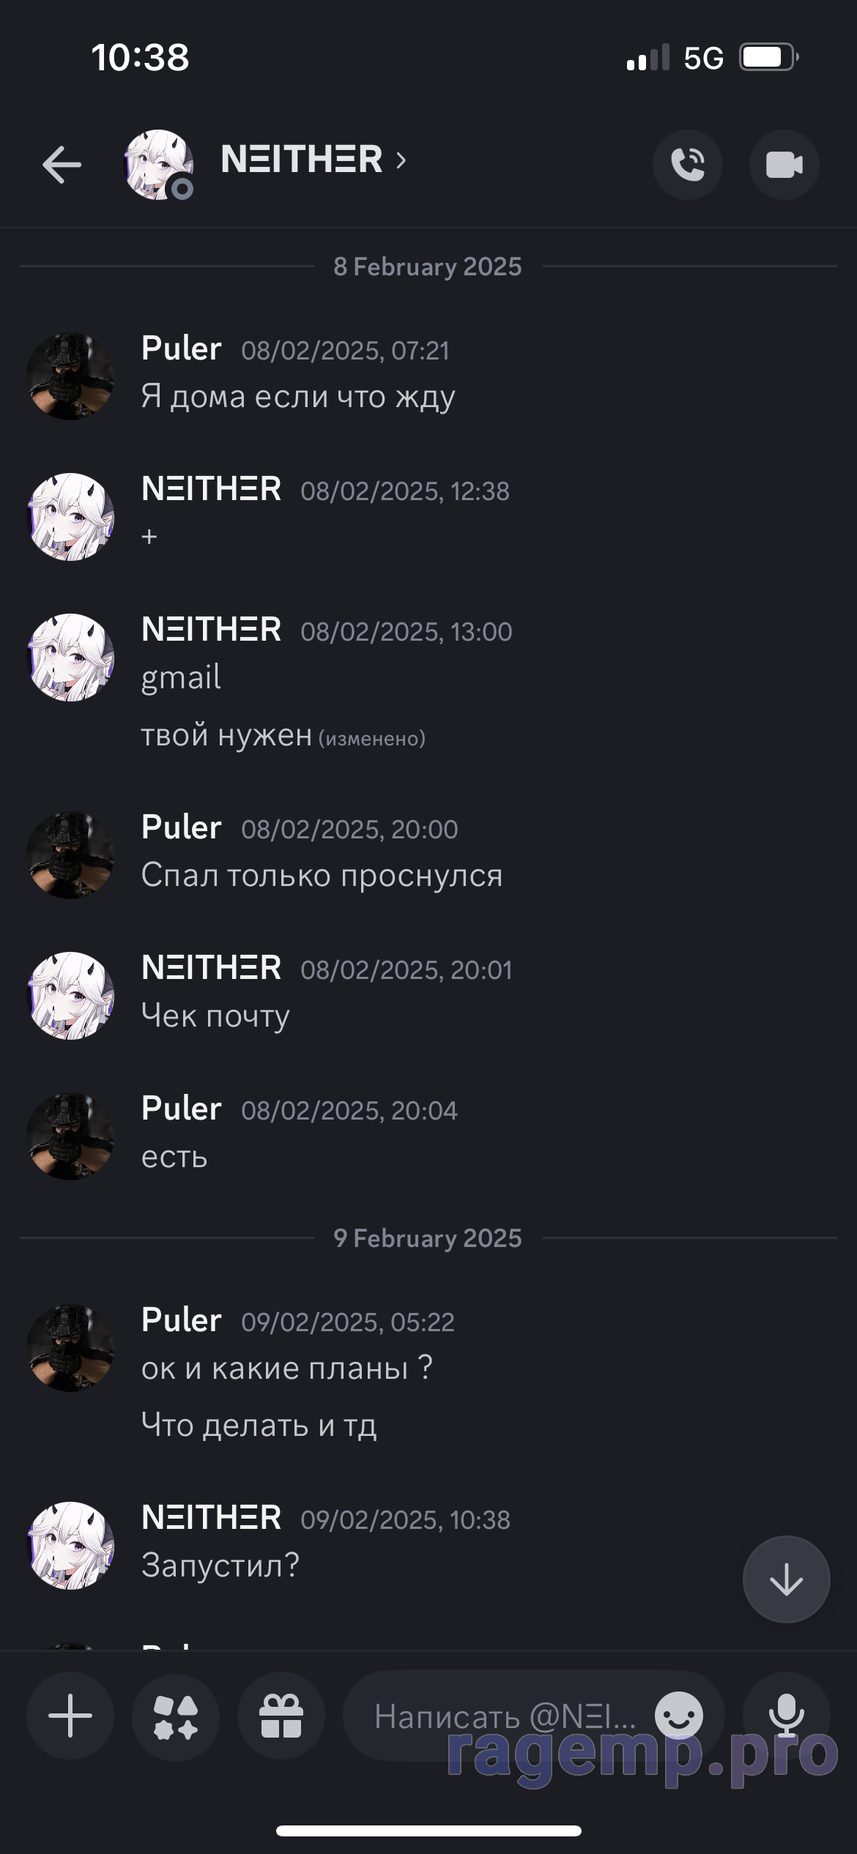This screenshot has height=1854, width=857.
Task: Select the message 'Чек почту'
Action: (215, 1016)
